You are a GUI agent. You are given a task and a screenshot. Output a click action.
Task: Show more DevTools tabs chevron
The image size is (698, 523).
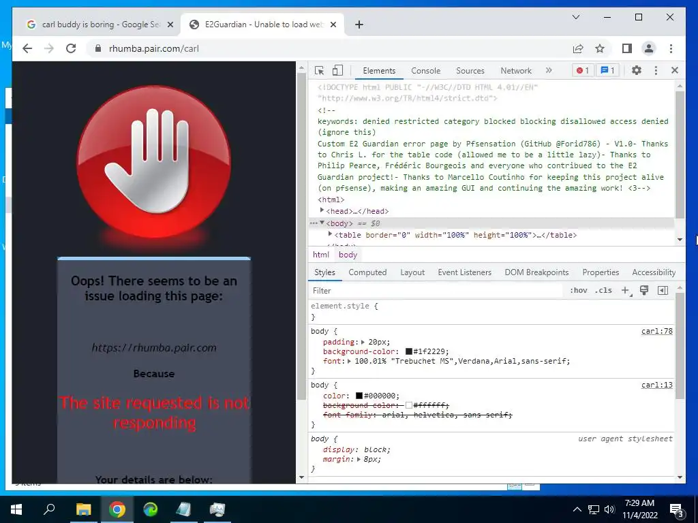coord(549,70)
